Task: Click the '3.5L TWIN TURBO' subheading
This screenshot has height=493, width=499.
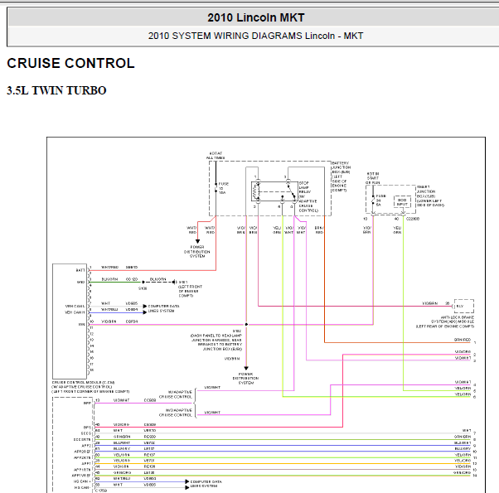Action: coord(56,90)
